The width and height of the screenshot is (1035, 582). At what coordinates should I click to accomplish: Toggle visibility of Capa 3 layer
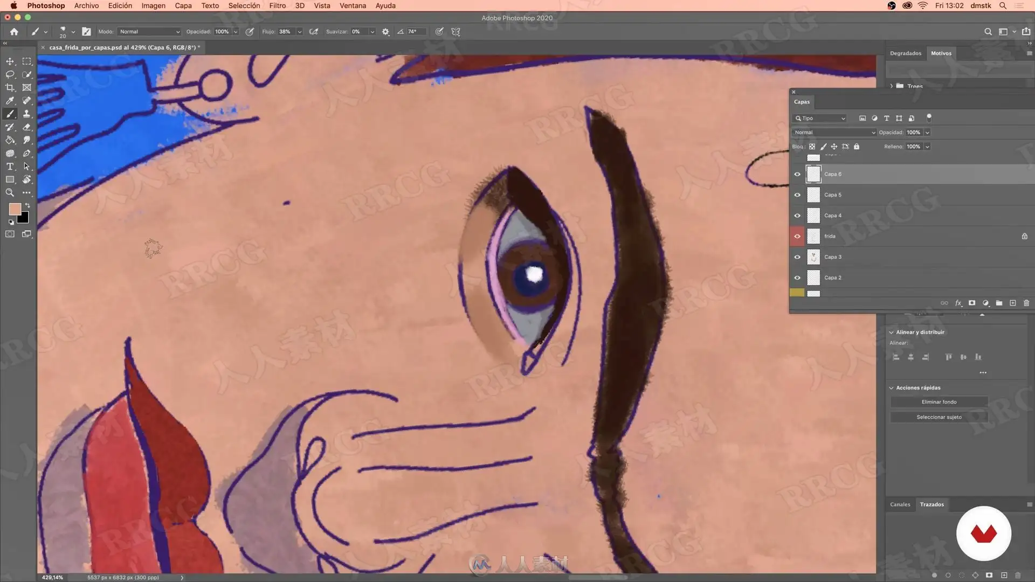tap(797, 257)
